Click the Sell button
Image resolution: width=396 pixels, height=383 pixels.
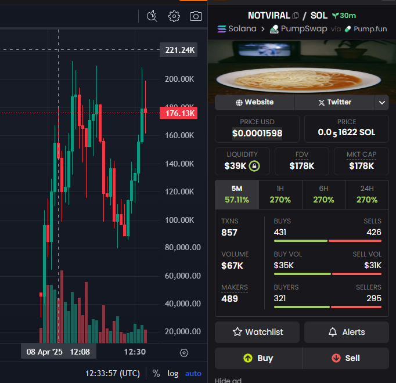345,358
